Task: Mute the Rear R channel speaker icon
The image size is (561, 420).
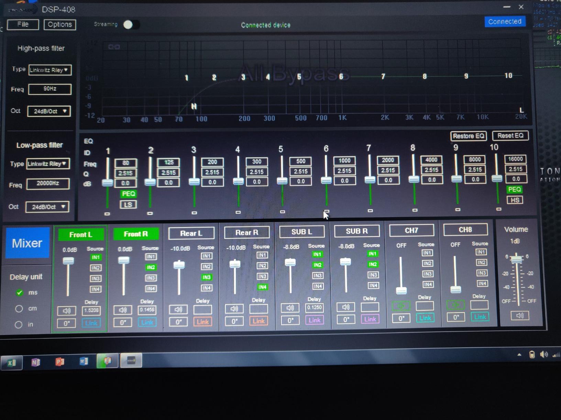Action: (234, 309)
